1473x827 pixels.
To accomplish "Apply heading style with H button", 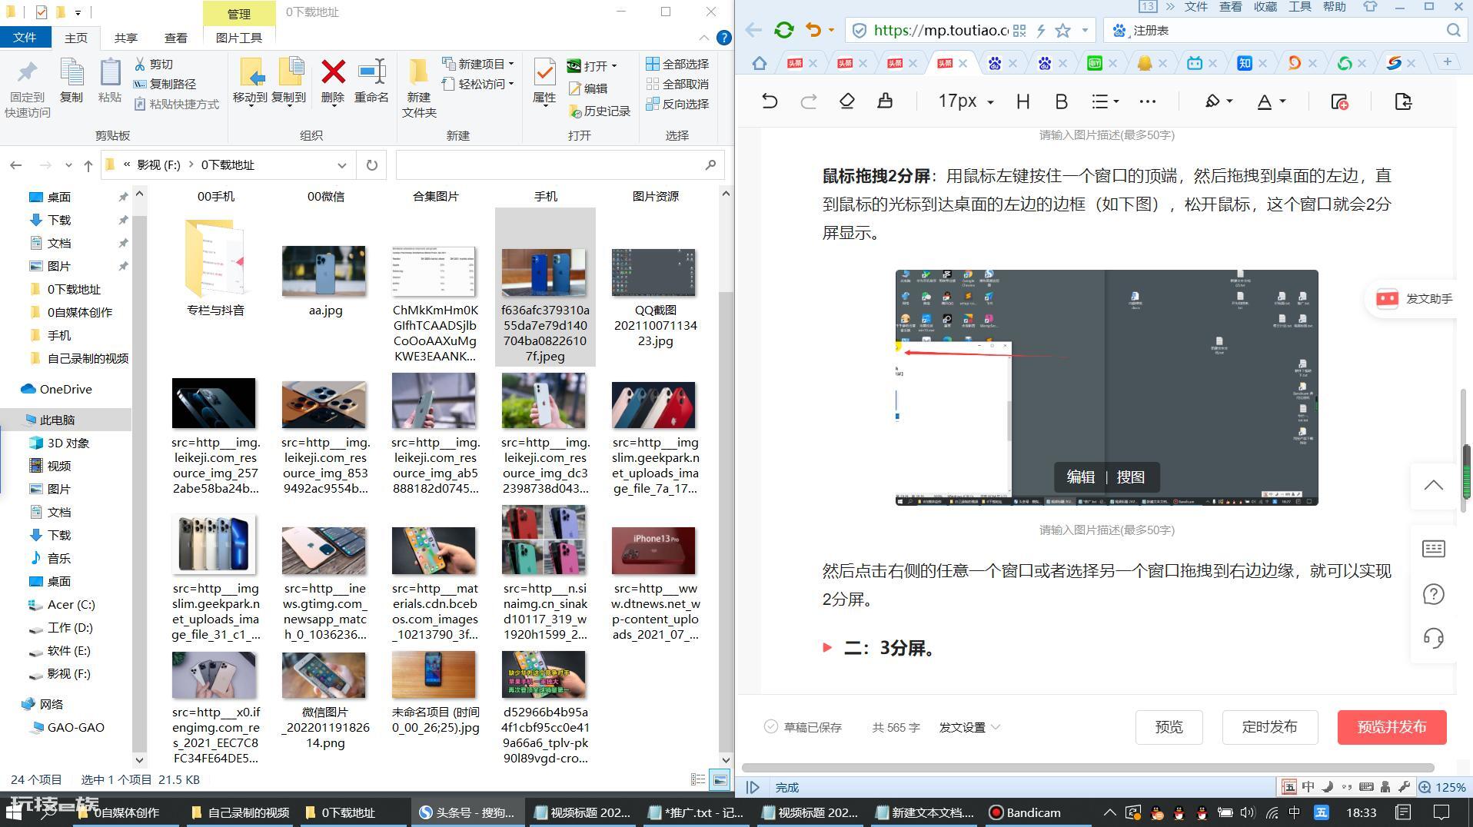I will (1022, 101).
